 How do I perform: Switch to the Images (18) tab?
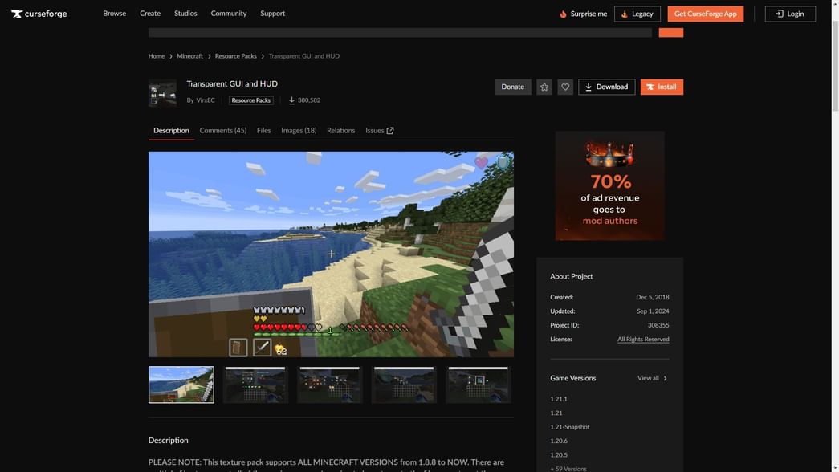297,130
